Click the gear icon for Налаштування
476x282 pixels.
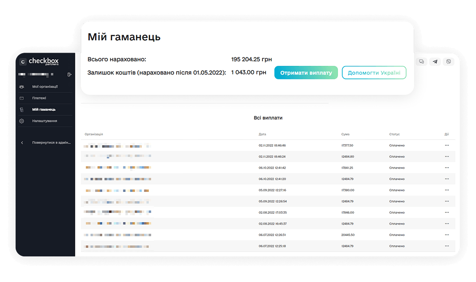coord(21,121)
